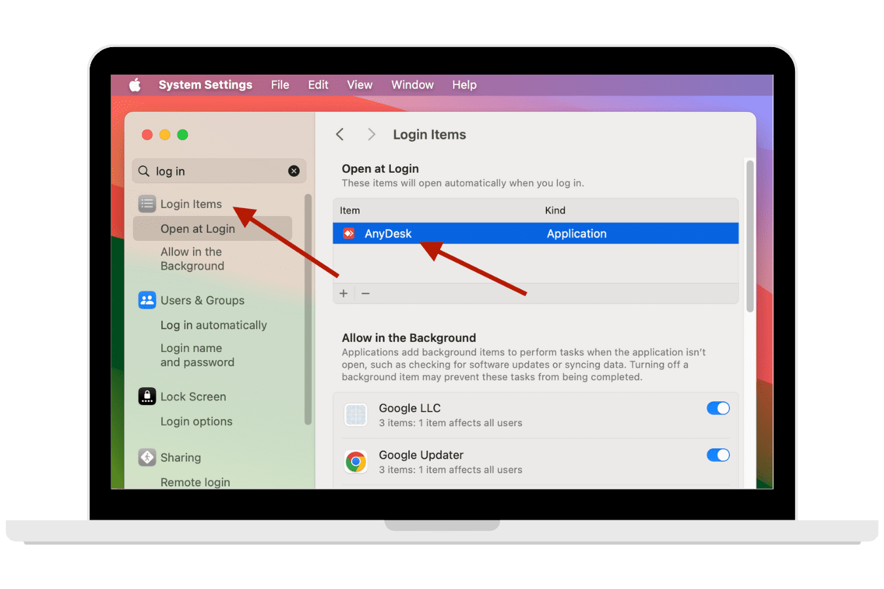Click the Sharing icon in sidebar
The height and width of the screenshot is (589, 884).
[147, 457]
